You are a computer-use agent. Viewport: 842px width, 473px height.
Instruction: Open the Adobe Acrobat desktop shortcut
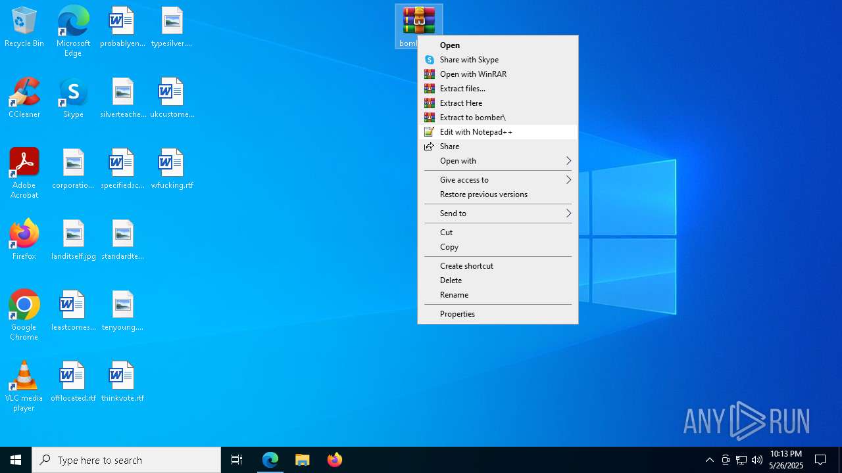24,173
